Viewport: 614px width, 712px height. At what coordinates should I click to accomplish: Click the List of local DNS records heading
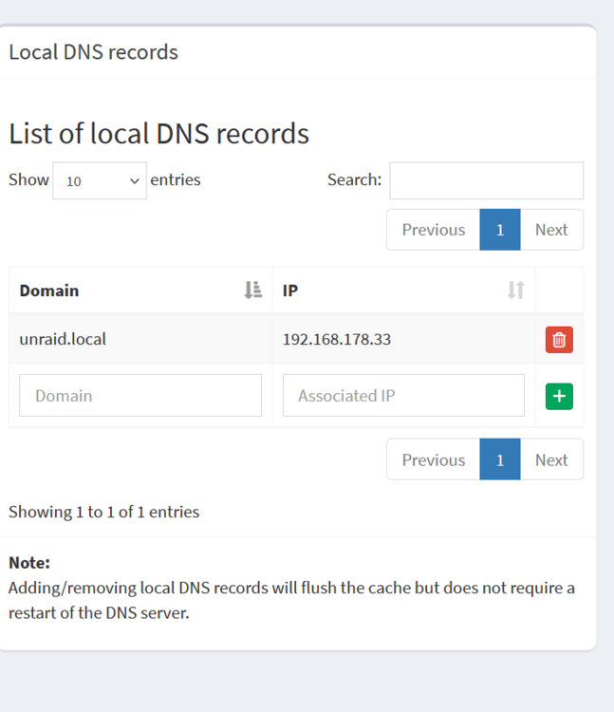pyautogui.click(x=158, y=134)
